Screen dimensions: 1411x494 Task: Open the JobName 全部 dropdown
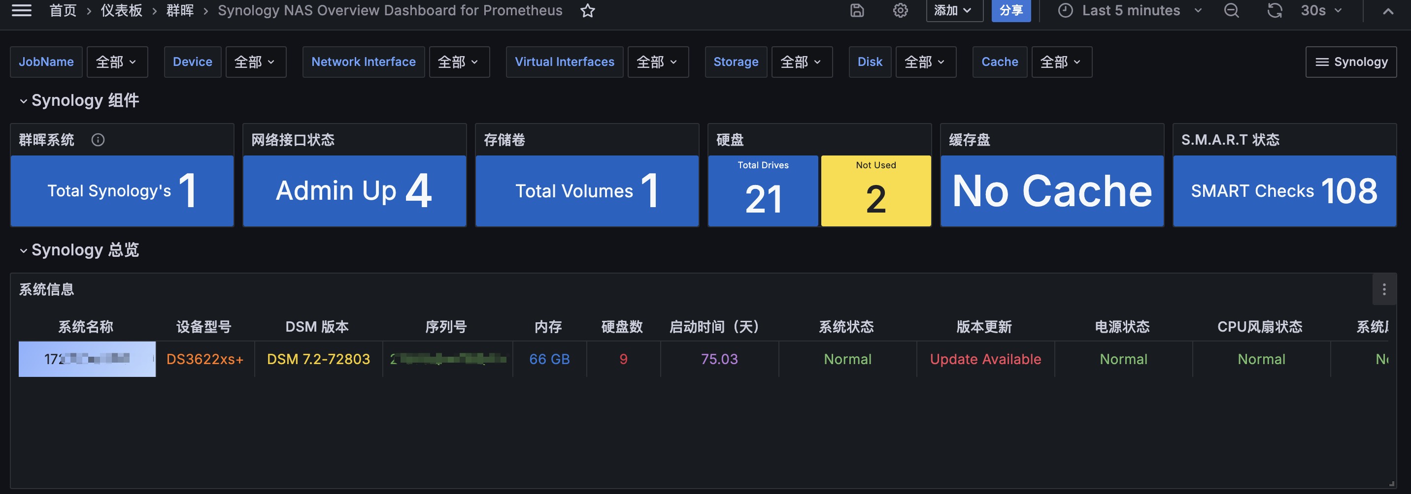(x=117, y=62)
